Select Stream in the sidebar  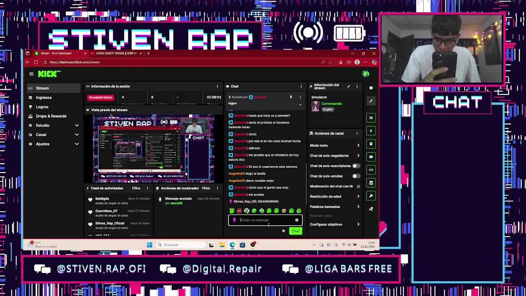54,88
